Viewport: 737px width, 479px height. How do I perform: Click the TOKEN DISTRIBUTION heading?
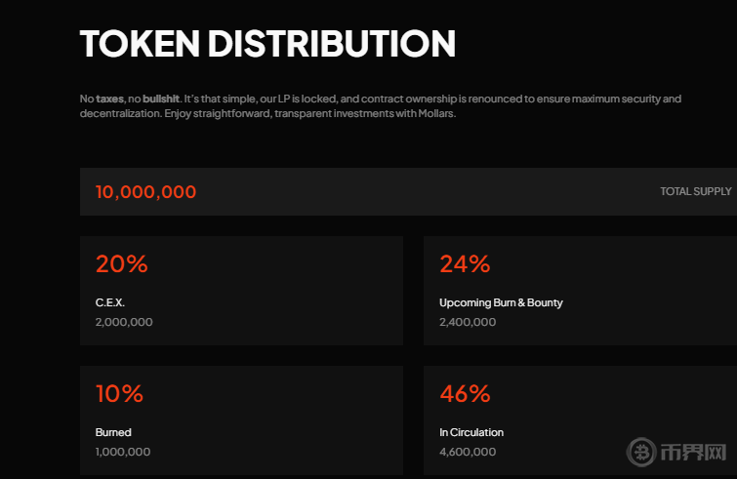267,44
